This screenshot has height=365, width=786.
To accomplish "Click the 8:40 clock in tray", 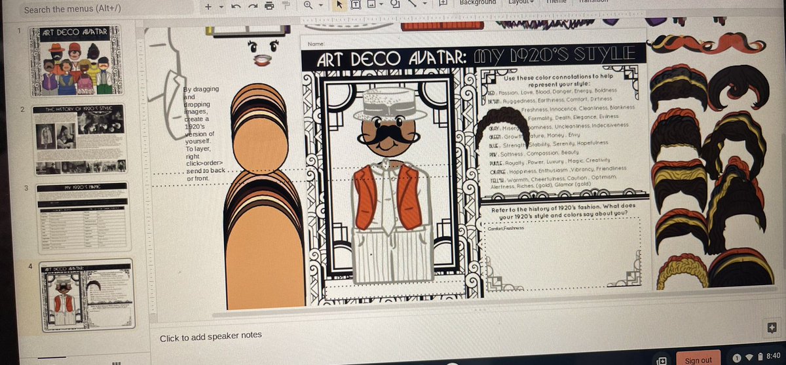I will click(775, 357).
